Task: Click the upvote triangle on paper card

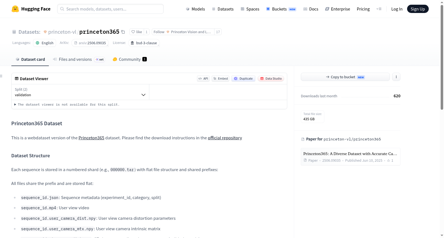Action: 389,160
